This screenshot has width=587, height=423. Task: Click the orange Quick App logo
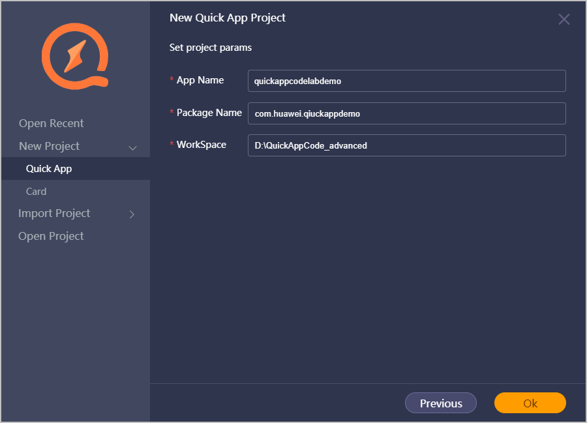(75, 57)
